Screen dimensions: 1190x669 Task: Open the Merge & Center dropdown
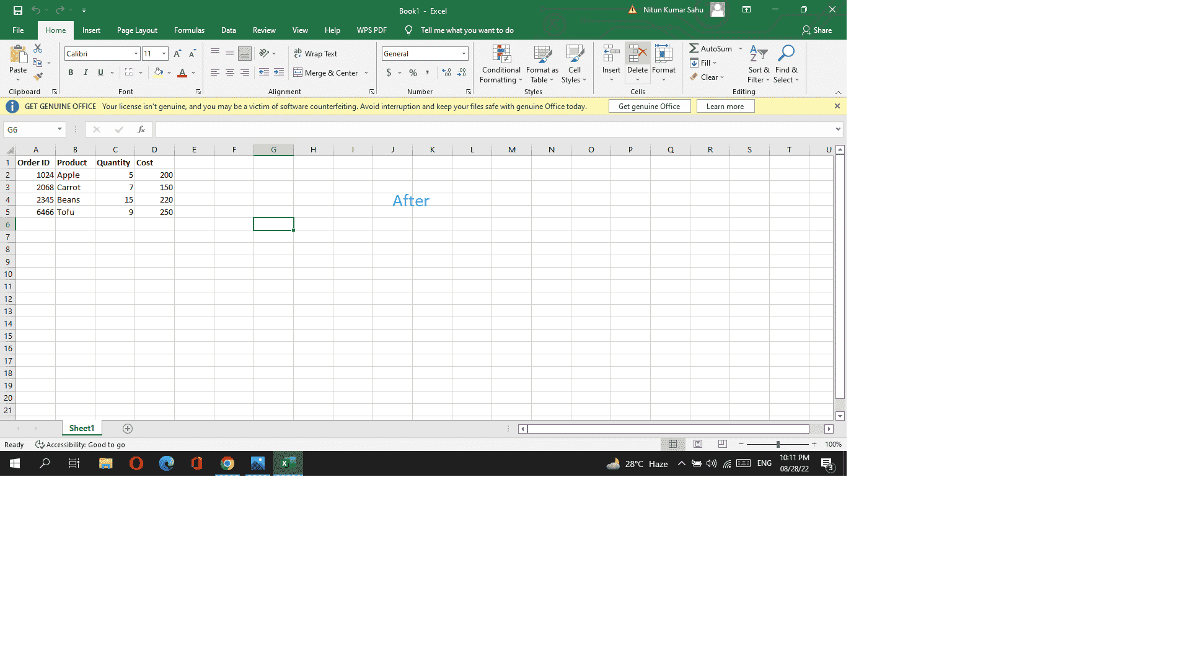pyautogui.click(x=366, y=72)
